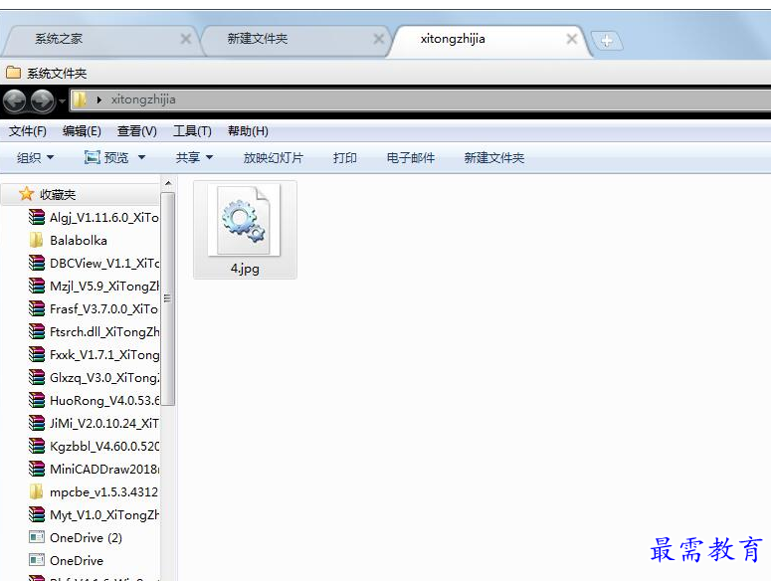Screen dimensions: 771x581
Task: Close the 系统之家 tab
Action: point(186,39)
